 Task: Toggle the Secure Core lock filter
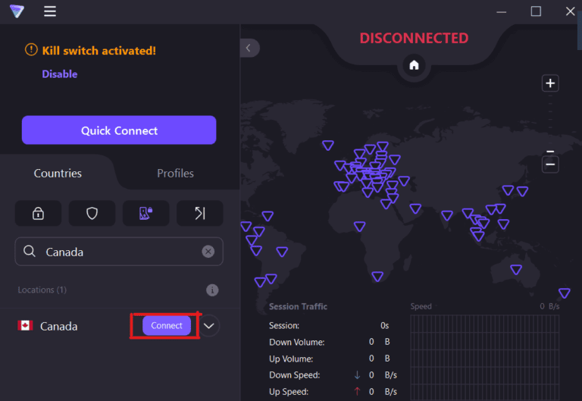pyautogui.click(x=38, y=214)
